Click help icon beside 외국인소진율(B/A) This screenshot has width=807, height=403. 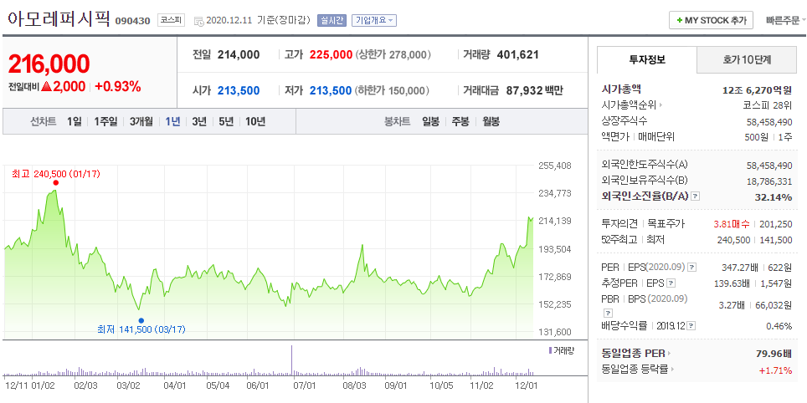(696, 196)
